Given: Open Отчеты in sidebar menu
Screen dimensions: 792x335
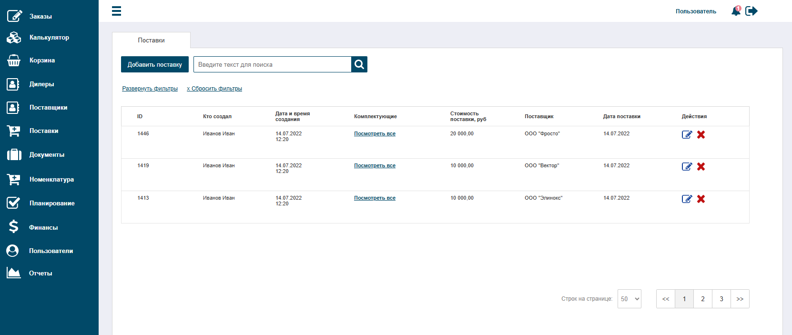Looking at the screenshot, I should click(x=41, y=274).
